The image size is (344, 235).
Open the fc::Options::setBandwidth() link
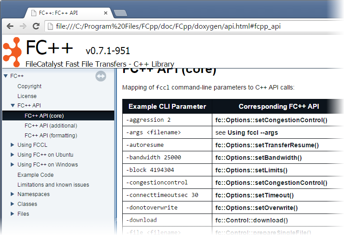258,158
